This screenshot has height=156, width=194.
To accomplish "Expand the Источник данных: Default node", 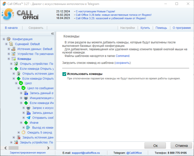I will coord(9,49).
